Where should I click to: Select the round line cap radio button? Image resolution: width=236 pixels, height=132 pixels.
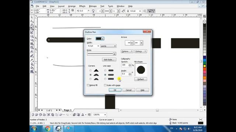tap(105, 75)
